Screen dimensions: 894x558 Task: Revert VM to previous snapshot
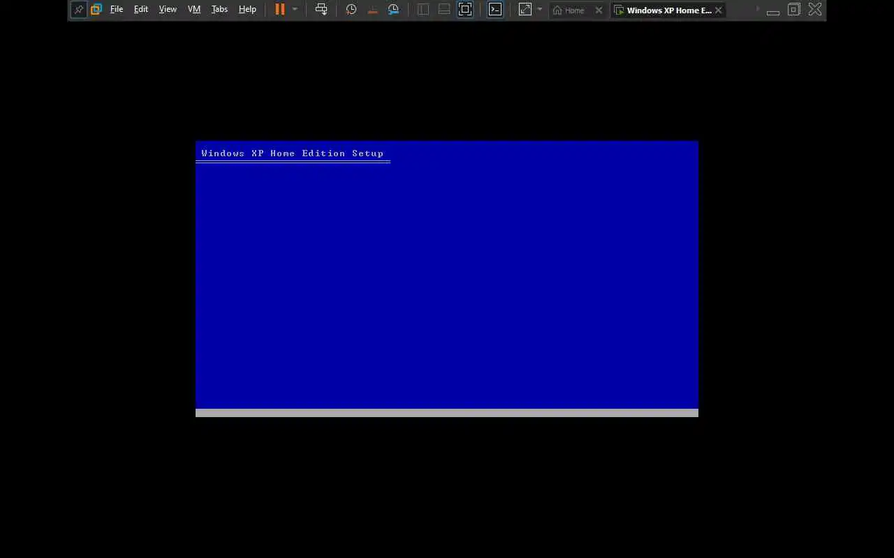[x=372, y=10]
